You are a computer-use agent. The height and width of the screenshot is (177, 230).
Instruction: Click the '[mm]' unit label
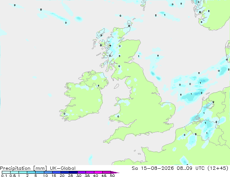[40, 168]
